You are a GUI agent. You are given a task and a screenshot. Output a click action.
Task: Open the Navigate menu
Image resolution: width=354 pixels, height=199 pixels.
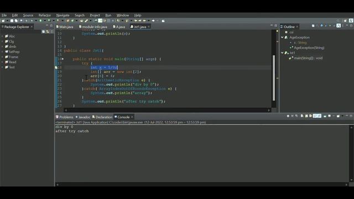click(x=63, y=15)
